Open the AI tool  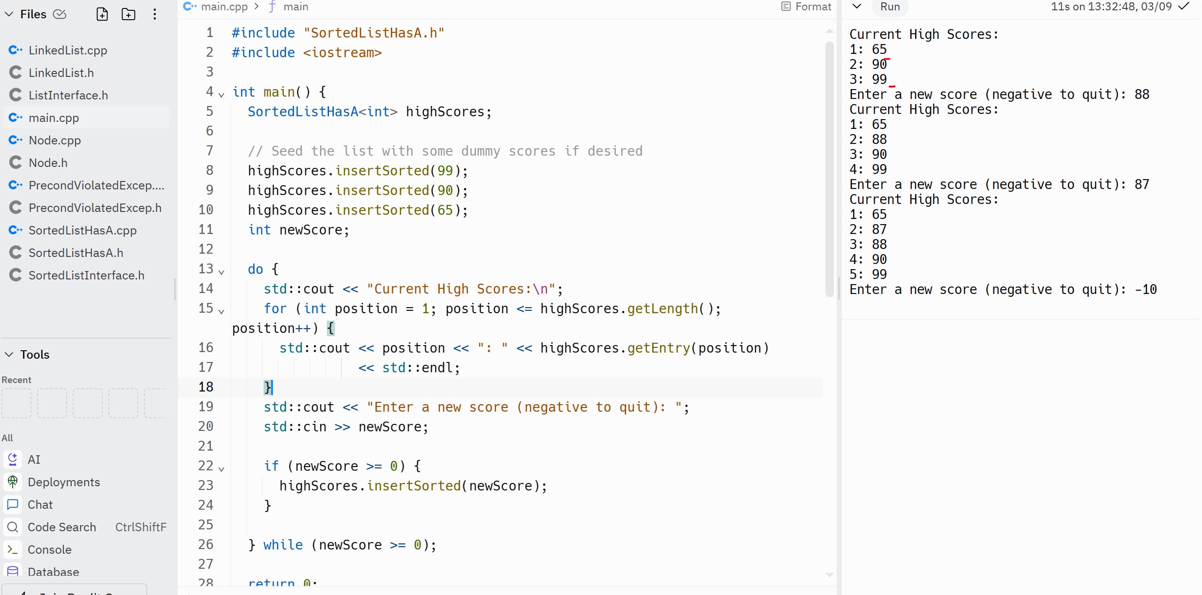pyautogui.click(x=34, y=459)
